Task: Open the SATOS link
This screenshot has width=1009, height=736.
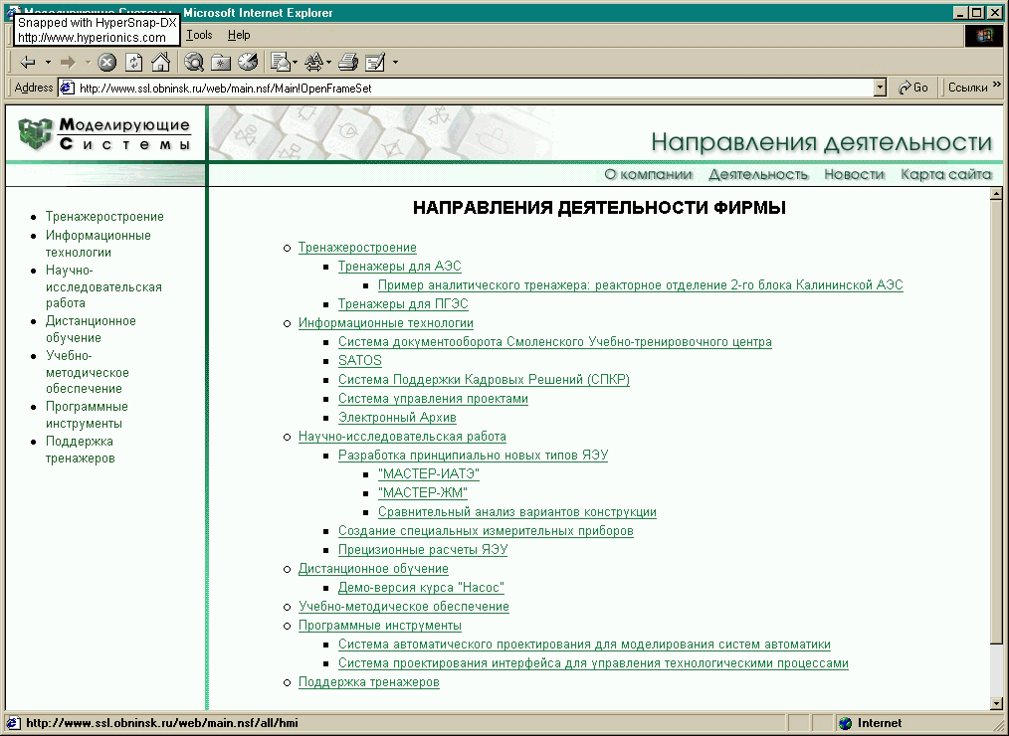Action: tap(359, 361)
